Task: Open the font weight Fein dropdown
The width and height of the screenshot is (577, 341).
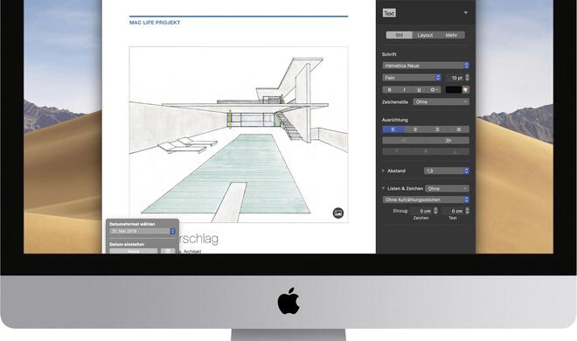Action: point(412,78)
